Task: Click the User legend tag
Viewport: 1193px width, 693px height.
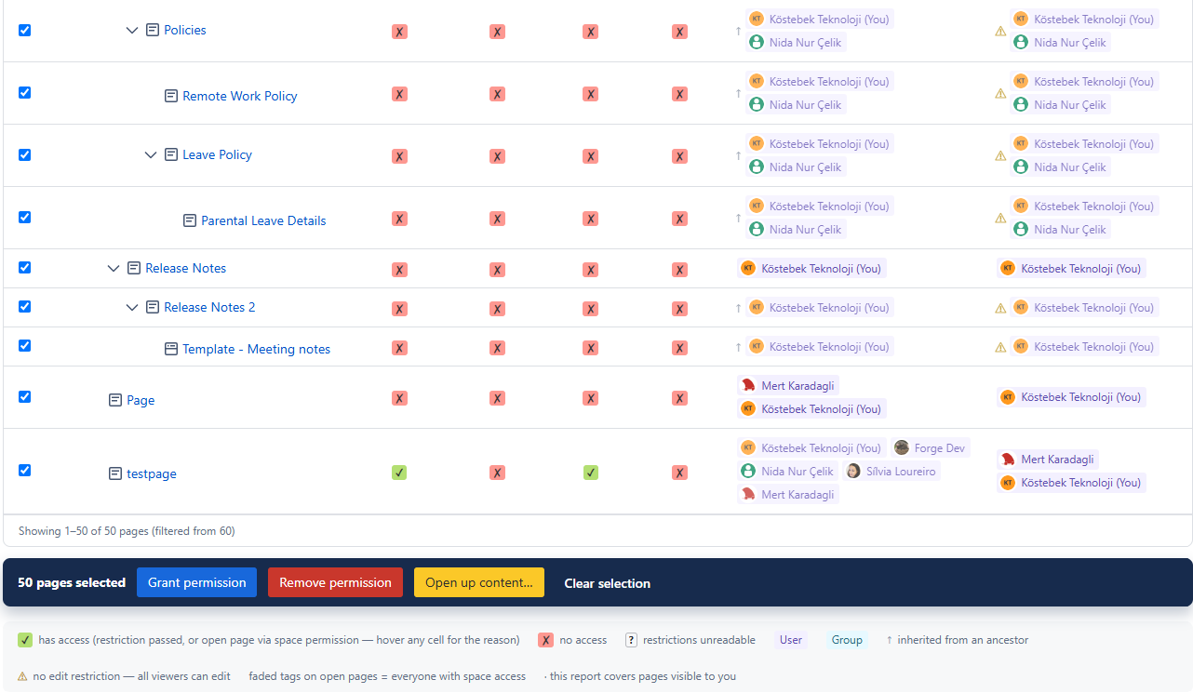Action: point(791,640)
